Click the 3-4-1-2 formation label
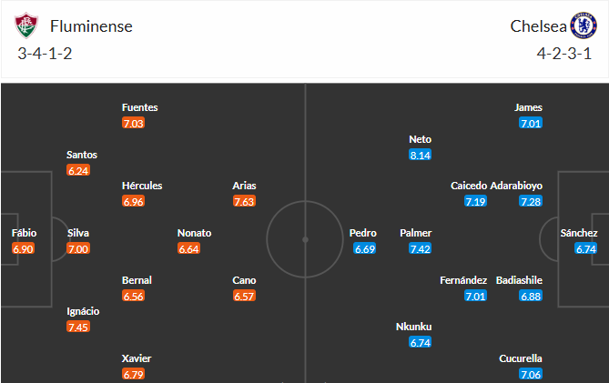The width and height of the screenshot is (609, 383). [45, 54]
